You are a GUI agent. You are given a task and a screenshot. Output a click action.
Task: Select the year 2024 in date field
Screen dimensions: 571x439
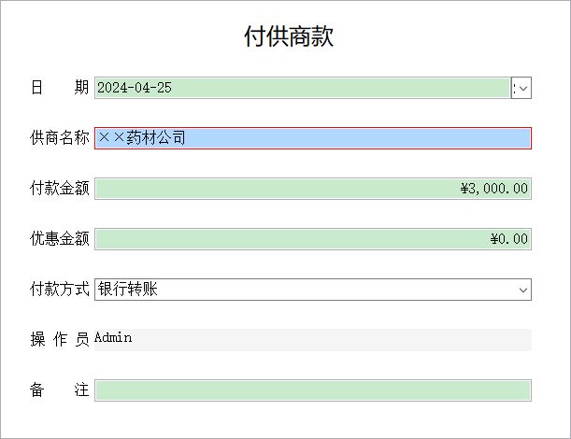tap(111, 88)
